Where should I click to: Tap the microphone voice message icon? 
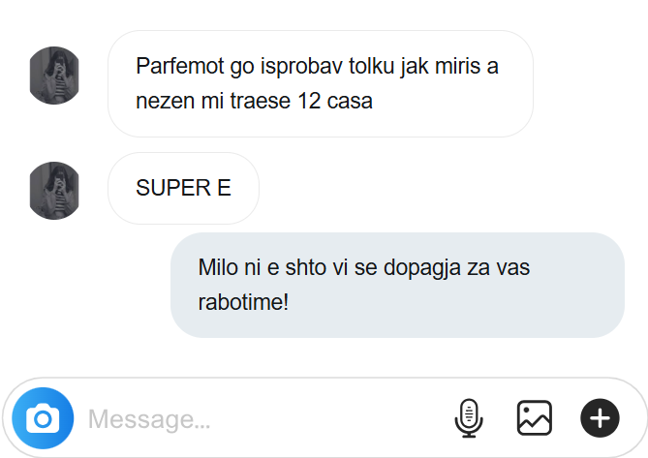pyautogui.click(x=469, y=418)
